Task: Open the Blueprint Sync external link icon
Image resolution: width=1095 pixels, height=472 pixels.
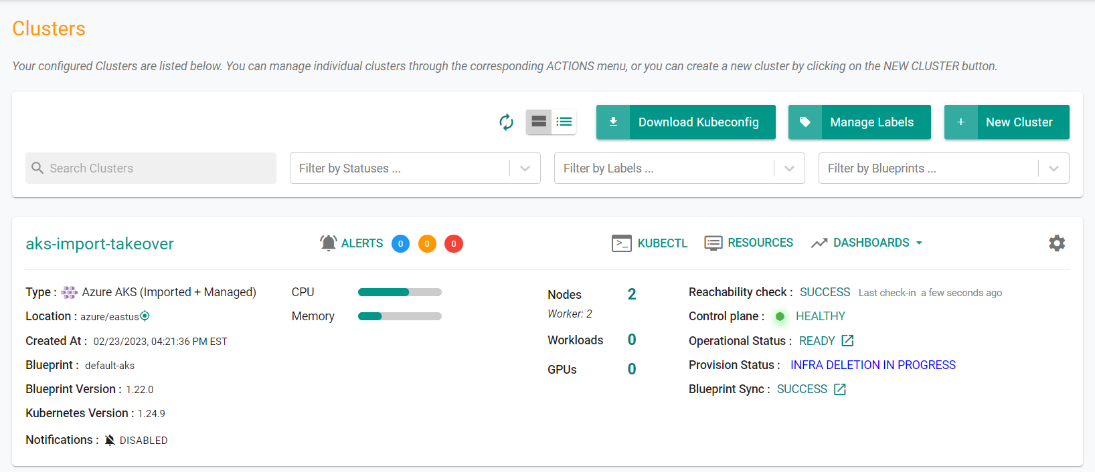Action: tap(840, 389)
